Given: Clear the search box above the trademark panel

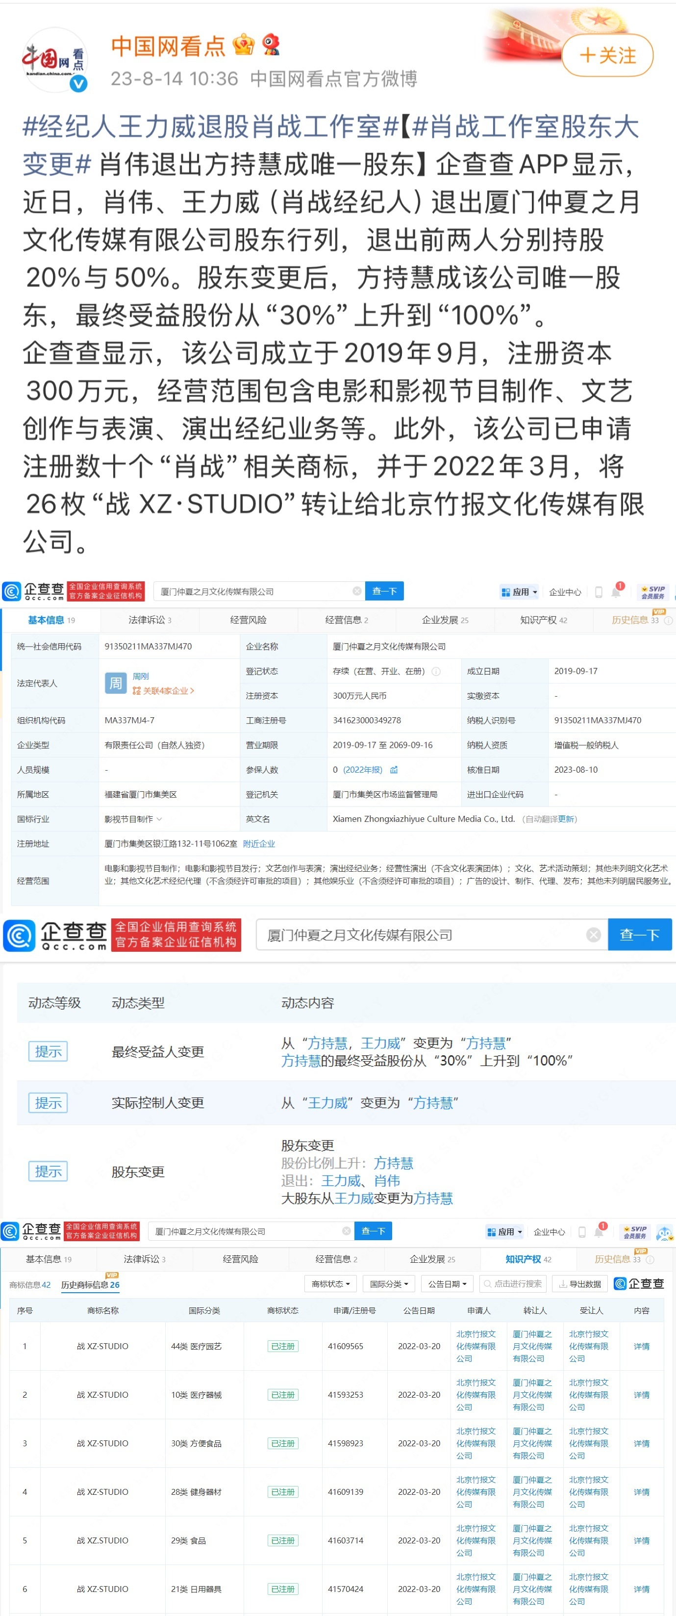Looking at the screenshot, I should coord(346,1231).
